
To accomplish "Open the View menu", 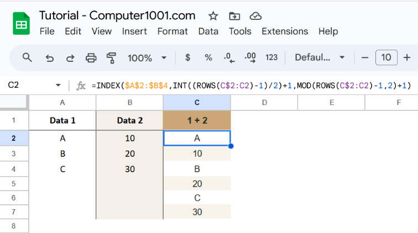I will 102,31.
